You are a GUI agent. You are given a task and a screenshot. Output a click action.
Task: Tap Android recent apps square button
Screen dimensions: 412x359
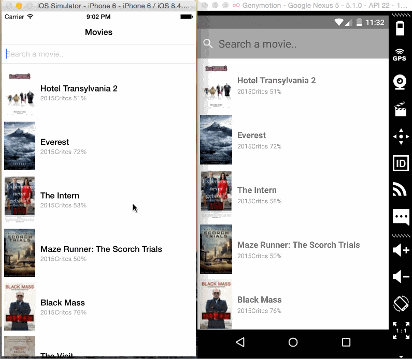click(346, 342)
